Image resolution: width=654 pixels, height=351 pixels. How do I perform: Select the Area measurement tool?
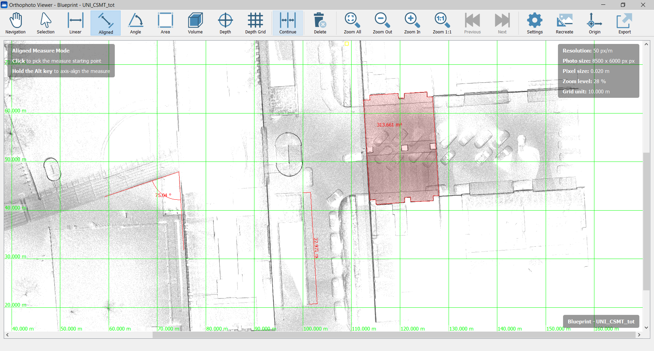pos(165,23)
